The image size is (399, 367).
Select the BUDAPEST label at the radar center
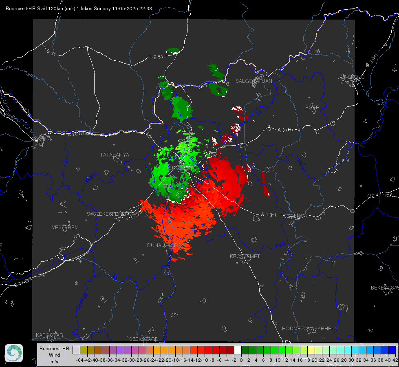tap(180, 168)
